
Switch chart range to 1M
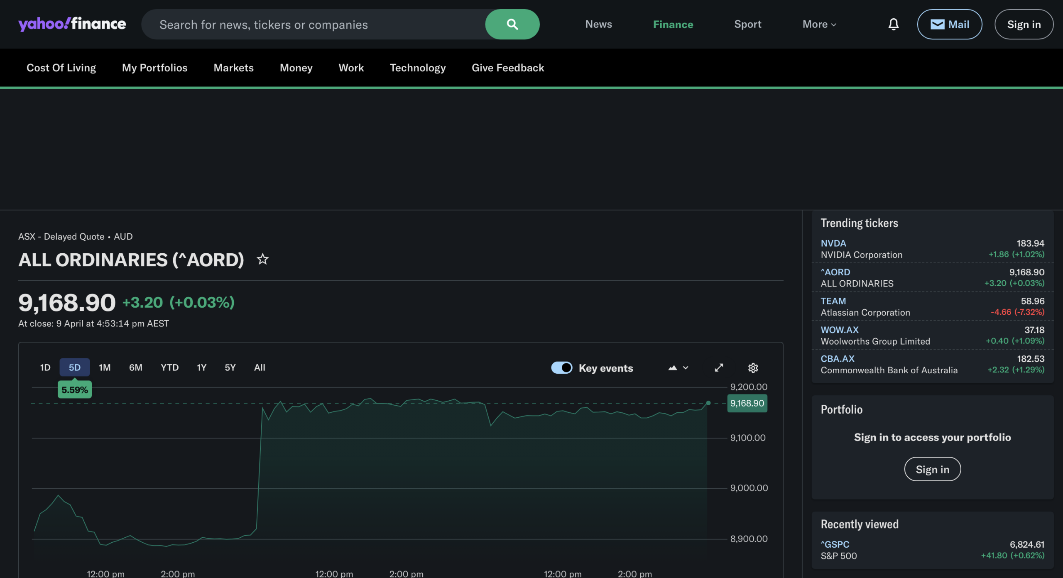[x=105, y=367]
